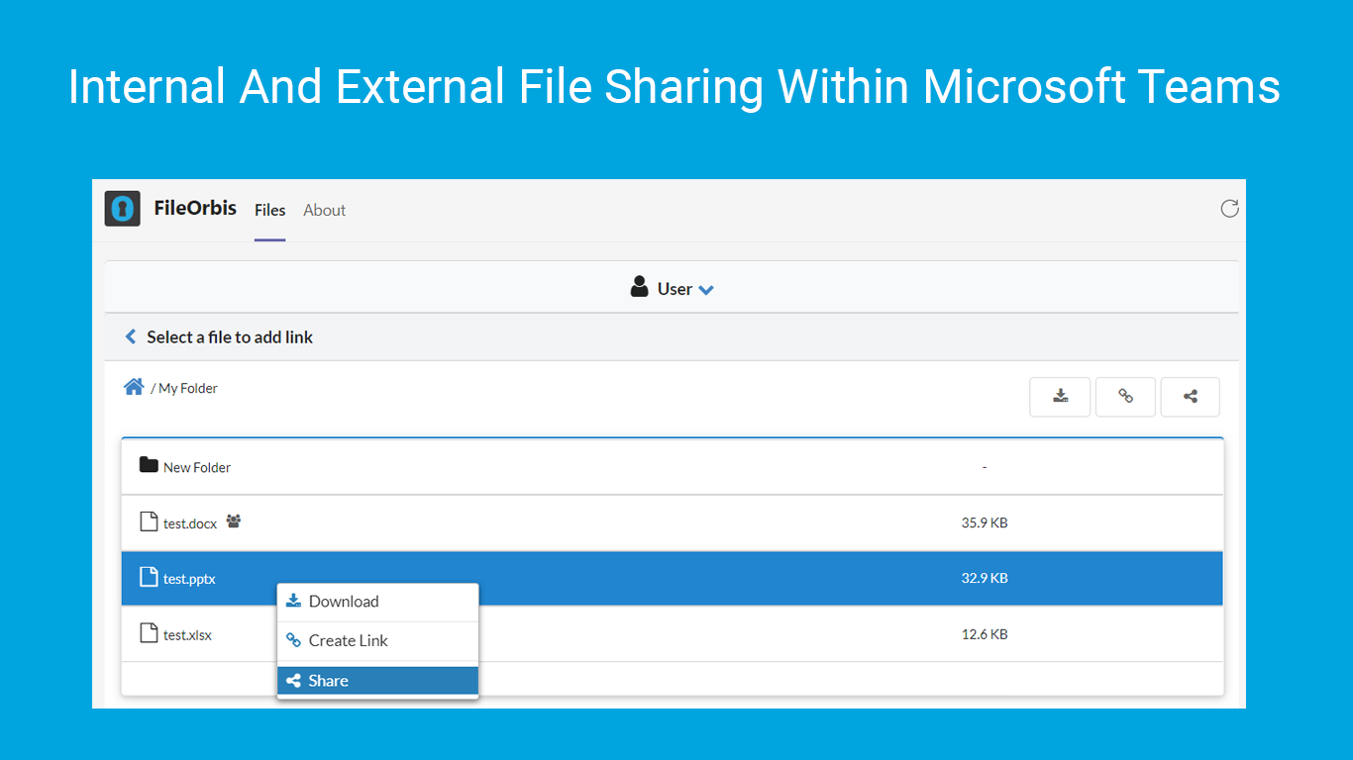Switch to the About tab
Screen dimensions: 1353x760
324,210
